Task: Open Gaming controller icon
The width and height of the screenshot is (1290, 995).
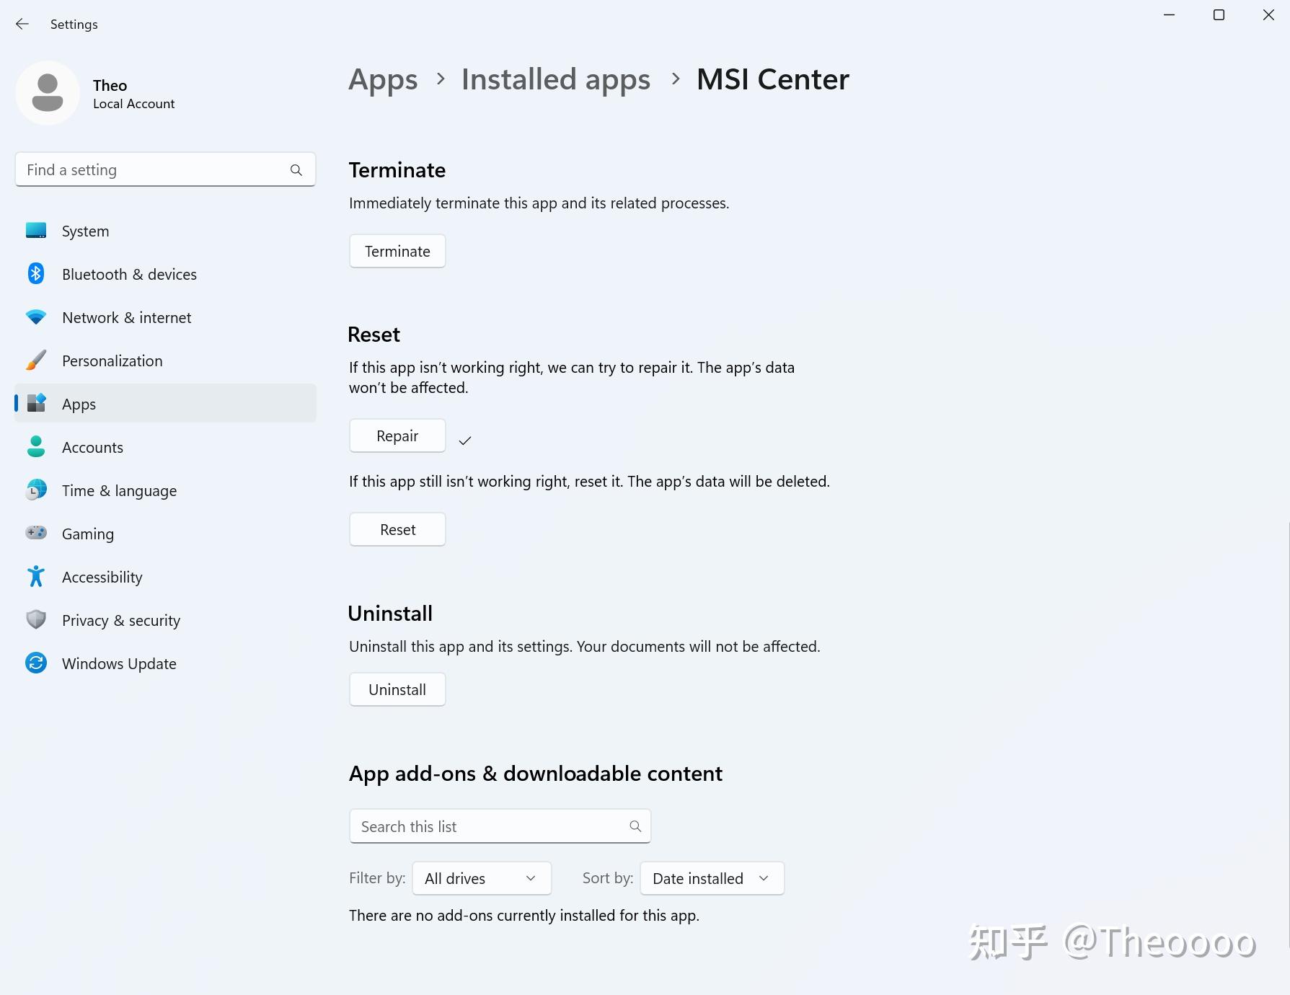Action: click(x=36, y=533)
